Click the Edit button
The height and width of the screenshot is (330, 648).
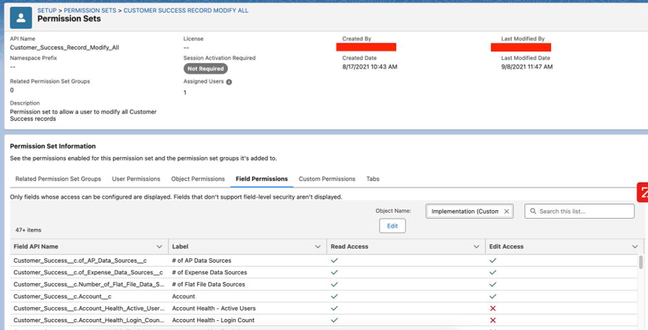(392, 226)
